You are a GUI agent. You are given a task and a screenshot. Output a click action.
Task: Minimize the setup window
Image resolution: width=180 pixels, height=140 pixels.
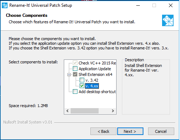pos(138,5)
